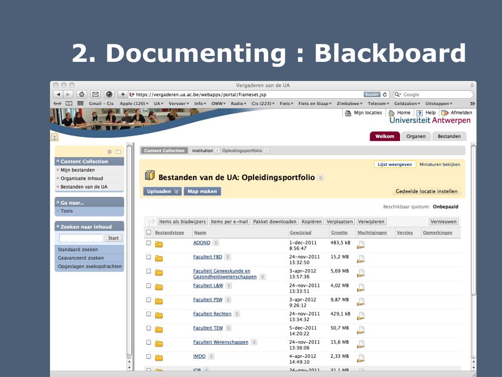Tick the select-all checkbox in header
Viewport: 502px width, 377px height.
tap(149, 232)
